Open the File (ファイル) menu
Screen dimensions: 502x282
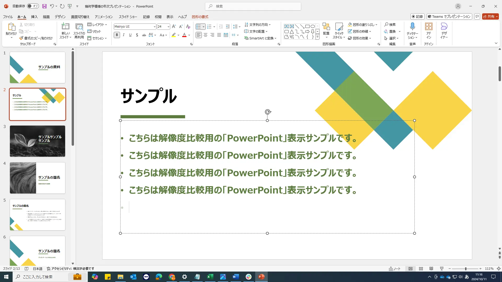click(8, 17)
